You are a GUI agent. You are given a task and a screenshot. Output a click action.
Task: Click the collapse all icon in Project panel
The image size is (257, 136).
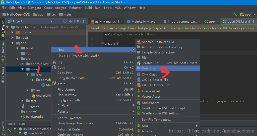coord(70,21)
